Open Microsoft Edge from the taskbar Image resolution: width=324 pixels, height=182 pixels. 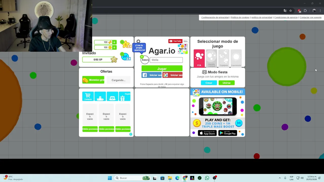tap(177, 178)
